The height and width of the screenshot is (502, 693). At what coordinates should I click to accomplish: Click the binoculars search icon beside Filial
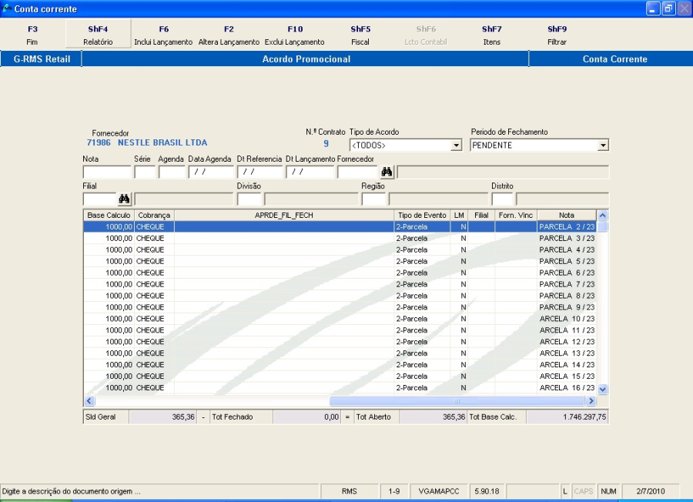(124, 199)
